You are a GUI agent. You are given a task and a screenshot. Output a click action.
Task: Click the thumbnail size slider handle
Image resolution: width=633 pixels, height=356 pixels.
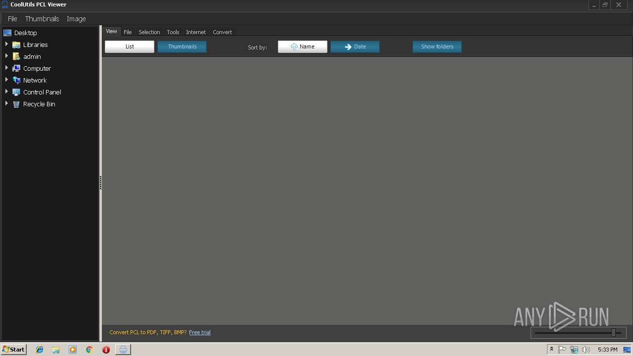[x=613, y=333]
